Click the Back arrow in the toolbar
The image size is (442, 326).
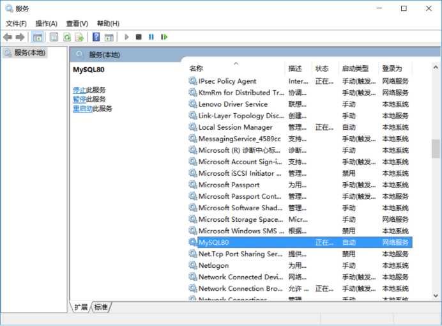tap(8, 37)
